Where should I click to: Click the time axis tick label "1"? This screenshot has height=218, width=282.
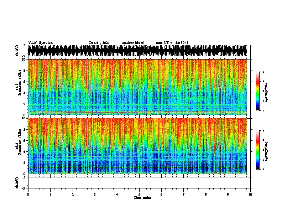50,194
